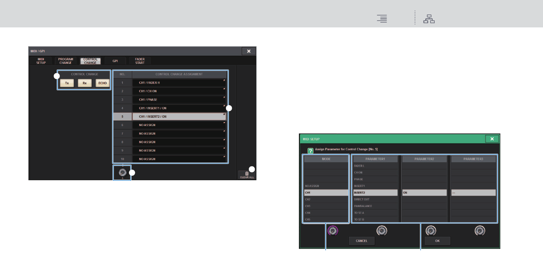Select PAN/BALANCE in PARAMETER1 list
Screen dimensions: 543x255
point(375,206)
